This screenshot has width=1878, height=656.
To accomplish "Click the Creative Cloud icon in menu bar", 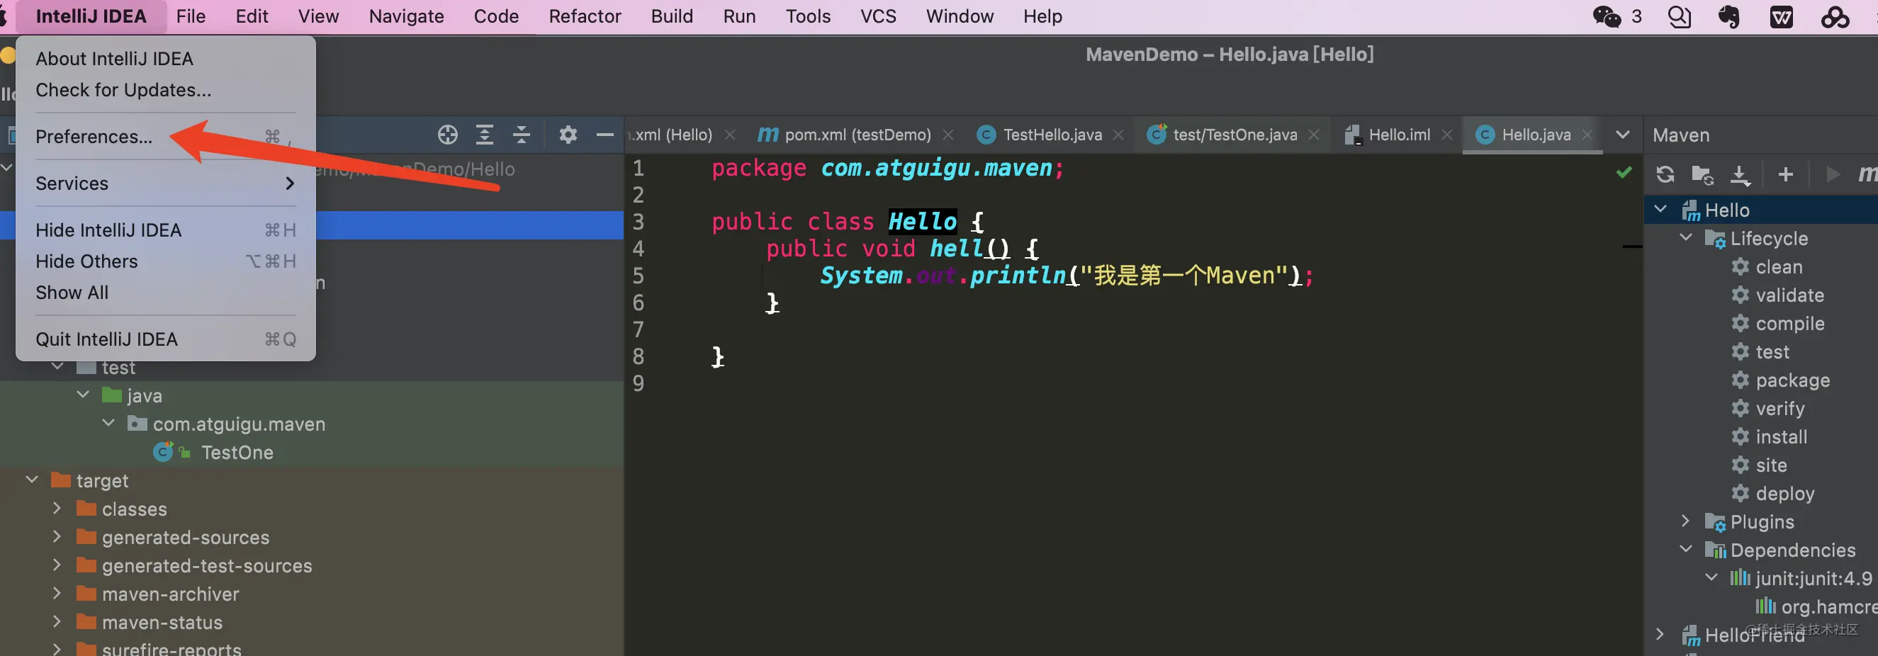I will point(1835,16).
